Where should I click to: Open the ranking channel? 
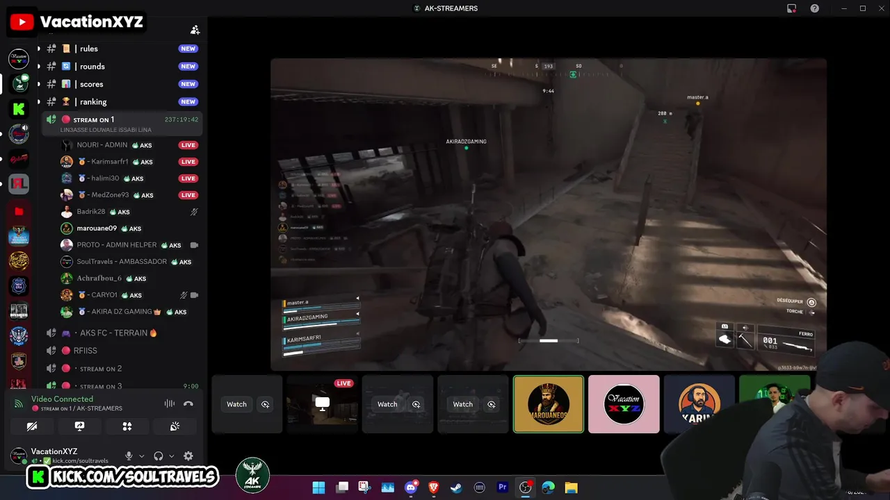[x=122, y=102]
